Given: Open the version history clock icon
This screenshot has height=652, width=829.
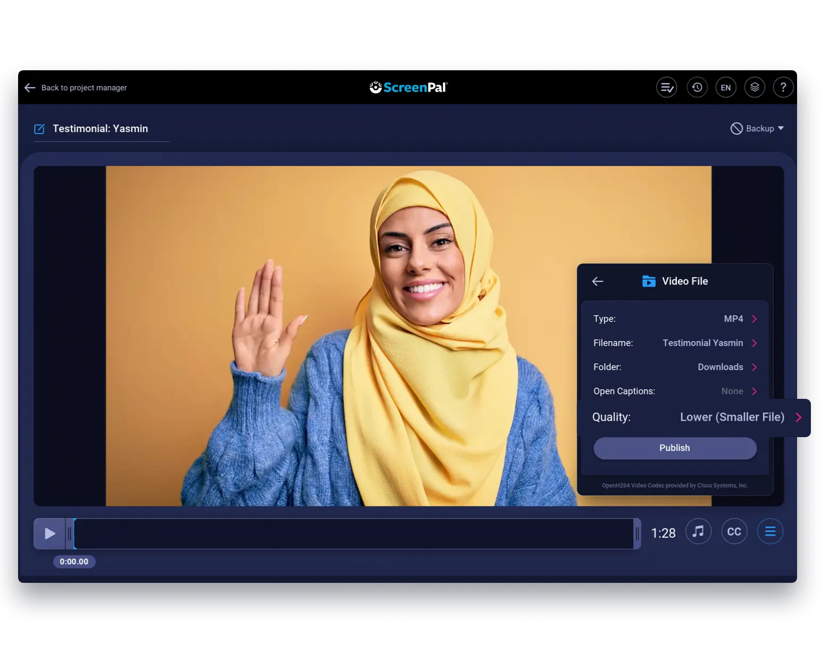Looking at the screenshot, I should 697,87.
